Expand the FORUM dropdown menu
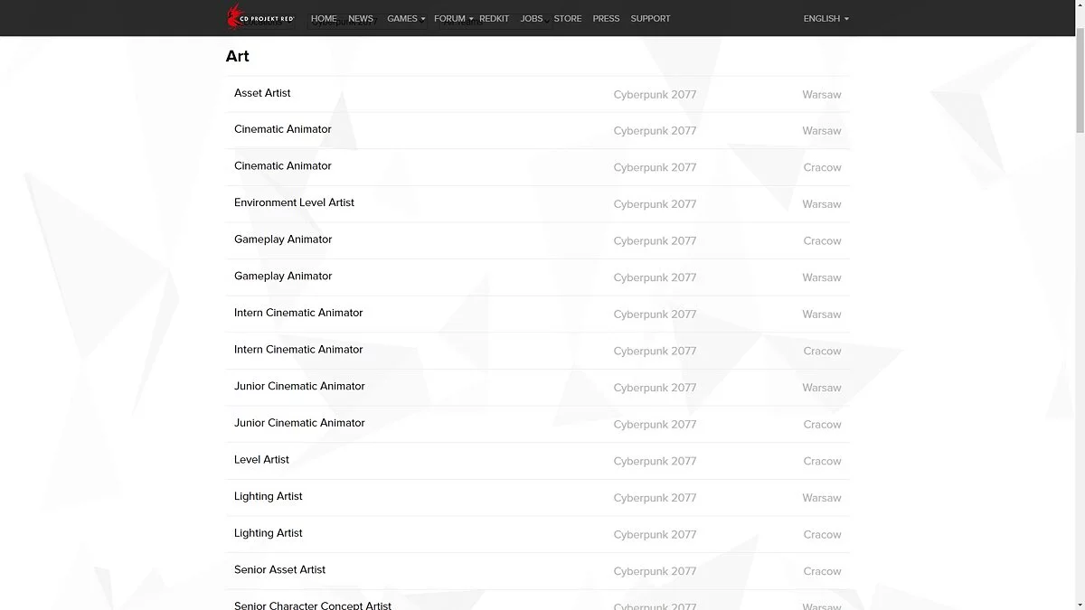The height and width of the screenshot is (610, 1085). click(453, 18)
